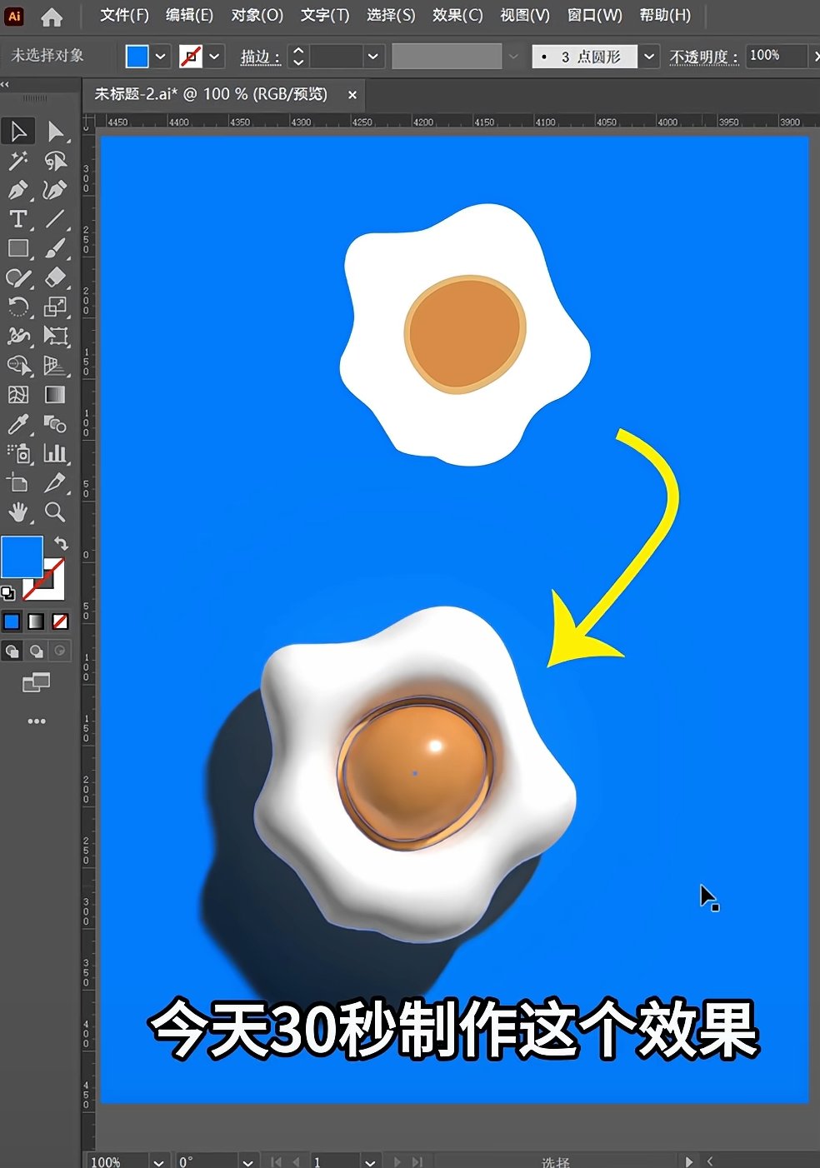820x1168 pixels.
Task: Open the zoom level 100% dropdown
Action: [158, 1161]
